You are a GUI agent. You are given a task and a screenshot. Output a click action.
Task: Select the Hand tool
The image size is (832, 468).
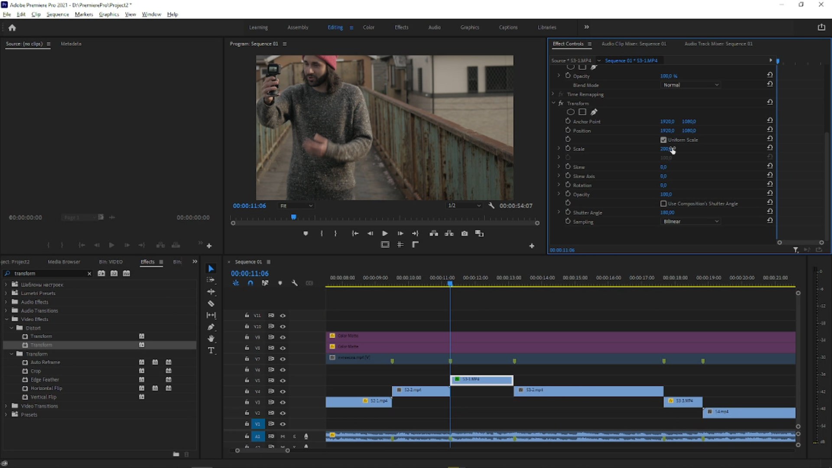coord(211,338)
